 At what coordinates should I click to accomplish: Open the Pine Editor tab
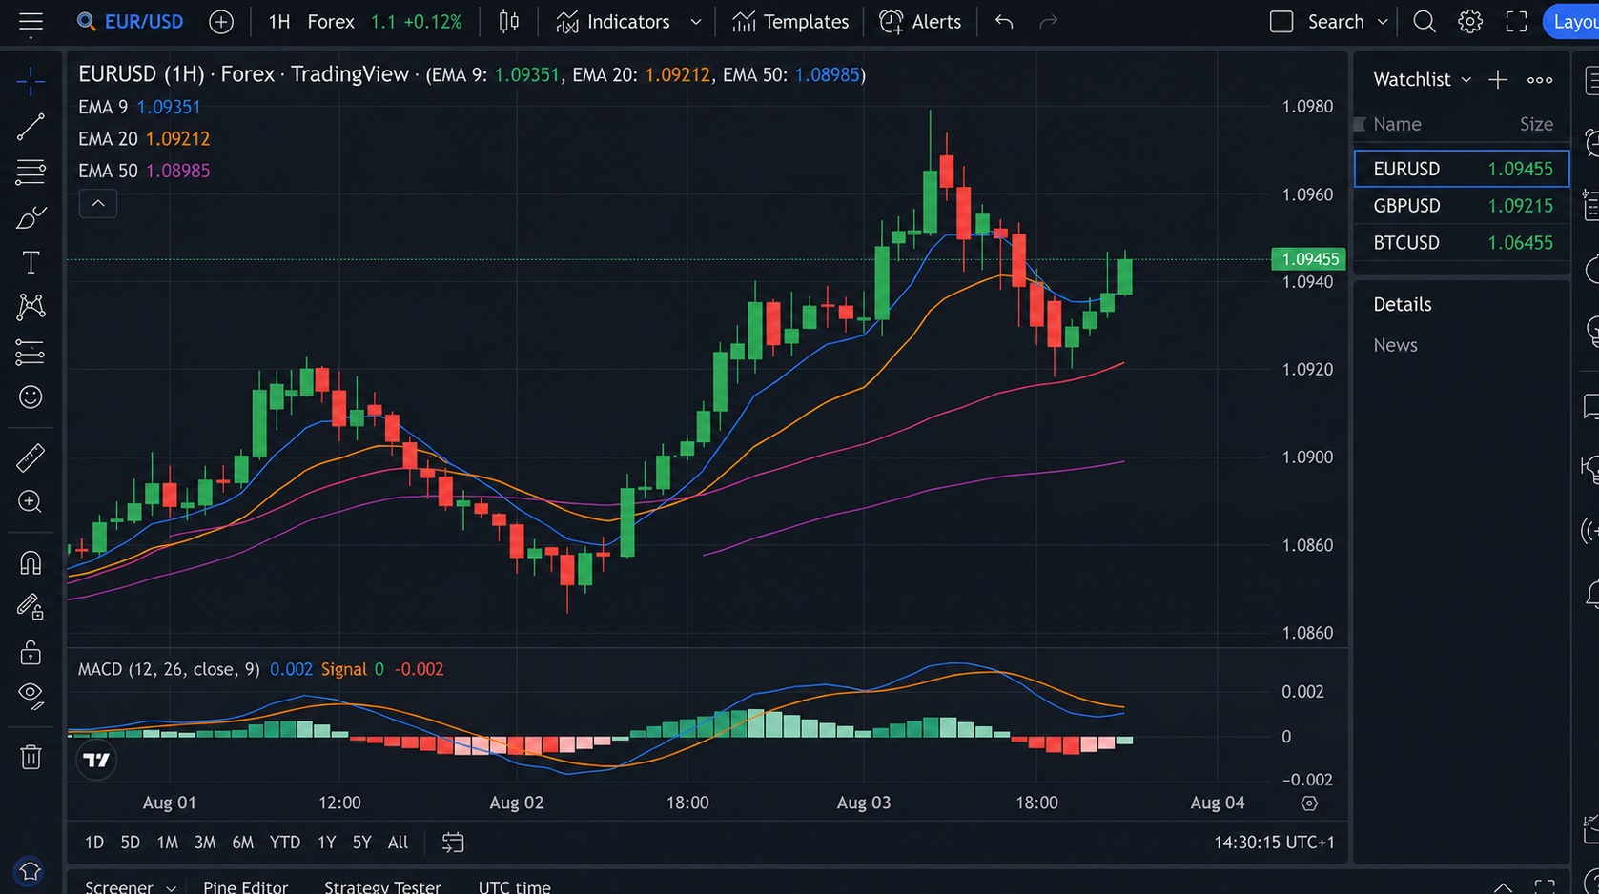245,886
